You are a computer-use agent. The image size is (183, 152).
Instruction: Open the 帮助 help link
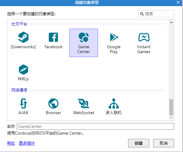[x=11, y=143]
